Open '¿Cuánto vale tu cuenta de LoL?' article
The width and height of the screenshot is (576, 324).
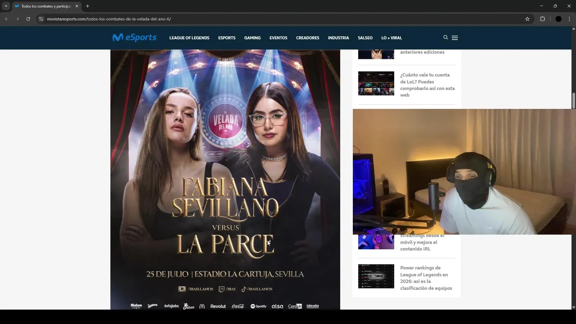[427, 85]
